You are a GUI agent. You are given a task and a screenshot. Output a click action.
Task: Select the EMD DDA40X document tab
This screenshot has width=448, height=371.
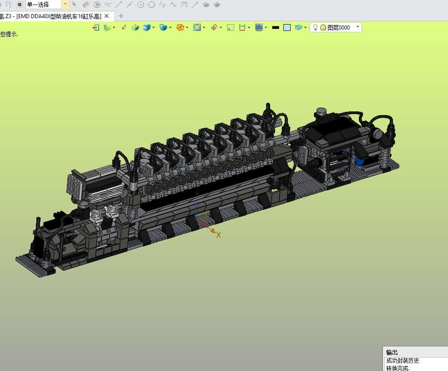51,16
